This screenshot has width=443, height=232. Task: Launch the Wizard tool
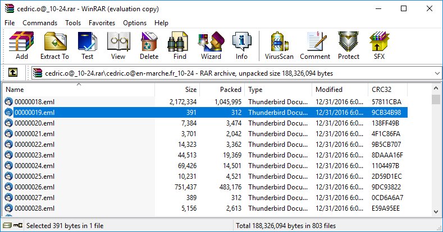click(x=211, y=45)
